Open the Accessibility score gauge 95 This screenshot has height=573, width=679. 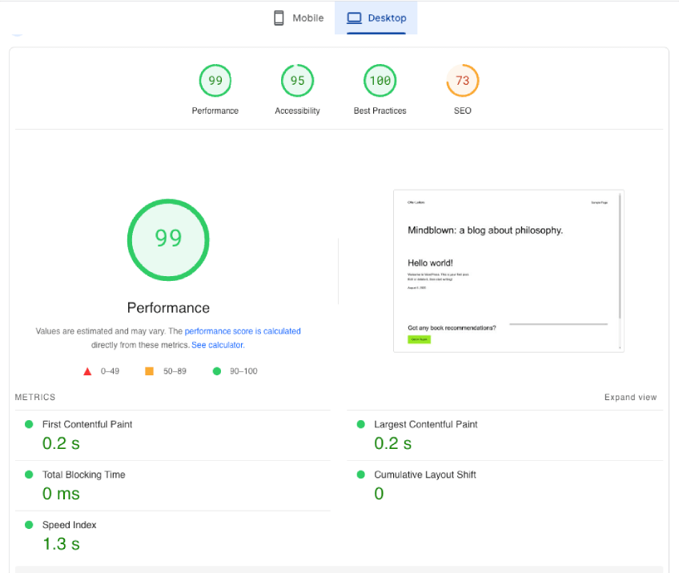click(x=298, y=81)
